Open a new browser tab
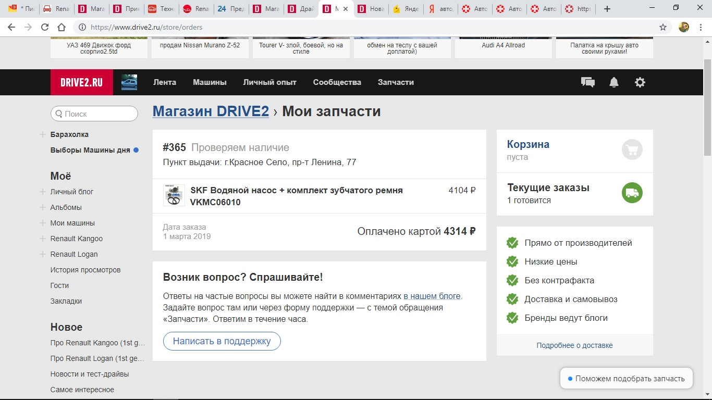 tap(607, 9)
